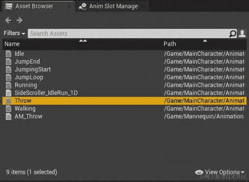This screenshot has width=249, height=182.
Task: Click the AM_Throw montage icon
Action: (x=9, y=116)
